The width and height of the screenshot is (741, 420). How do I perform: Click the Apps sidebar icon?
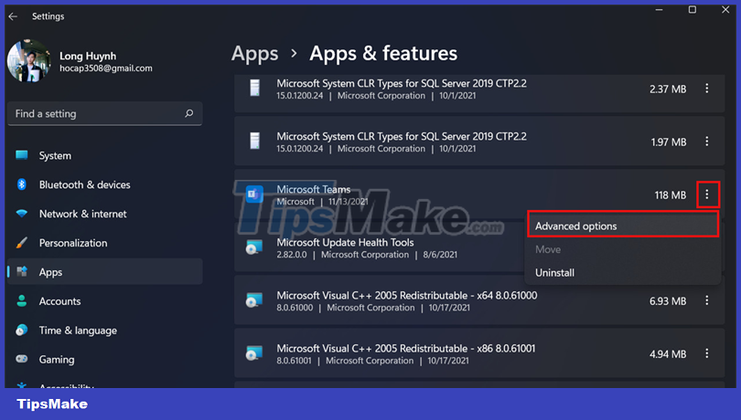(x=22, y=272)
